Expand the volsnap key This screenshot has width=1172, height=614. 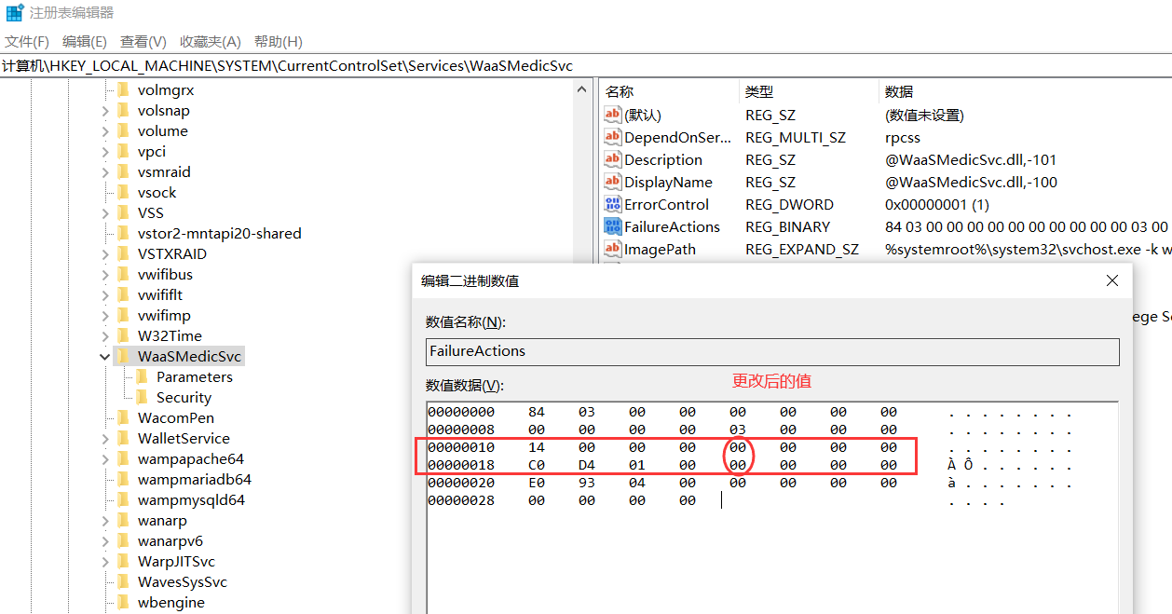pyautogui.click(x=105, y=111)
